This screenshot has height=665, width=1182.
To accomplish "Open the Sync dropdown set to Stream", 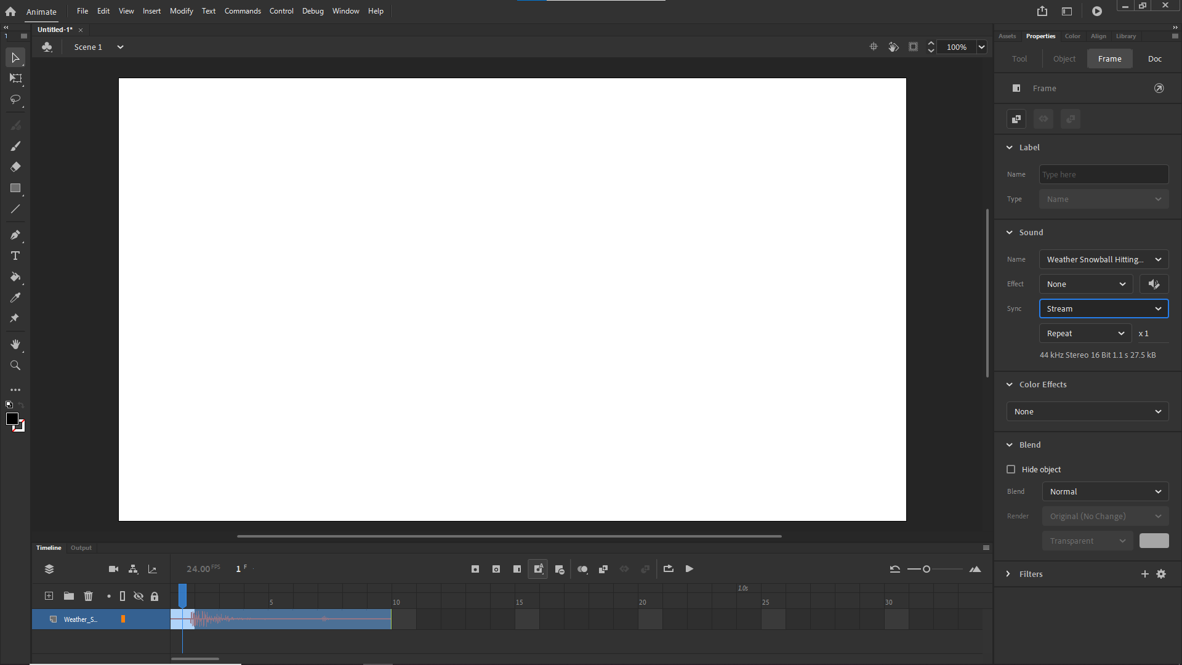I will (1103, 308).
